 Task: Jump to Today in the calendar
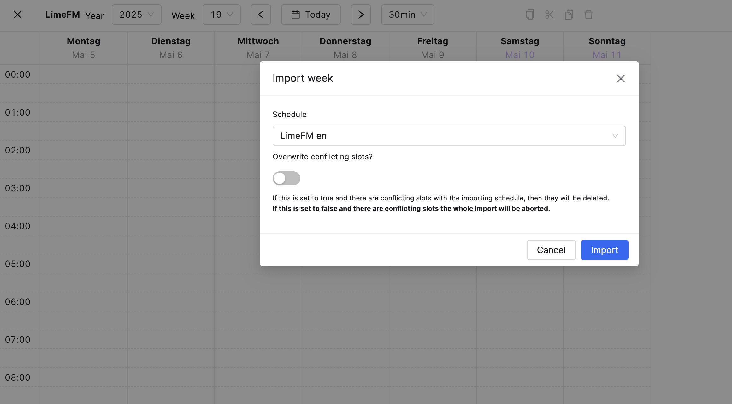(311, 15)
